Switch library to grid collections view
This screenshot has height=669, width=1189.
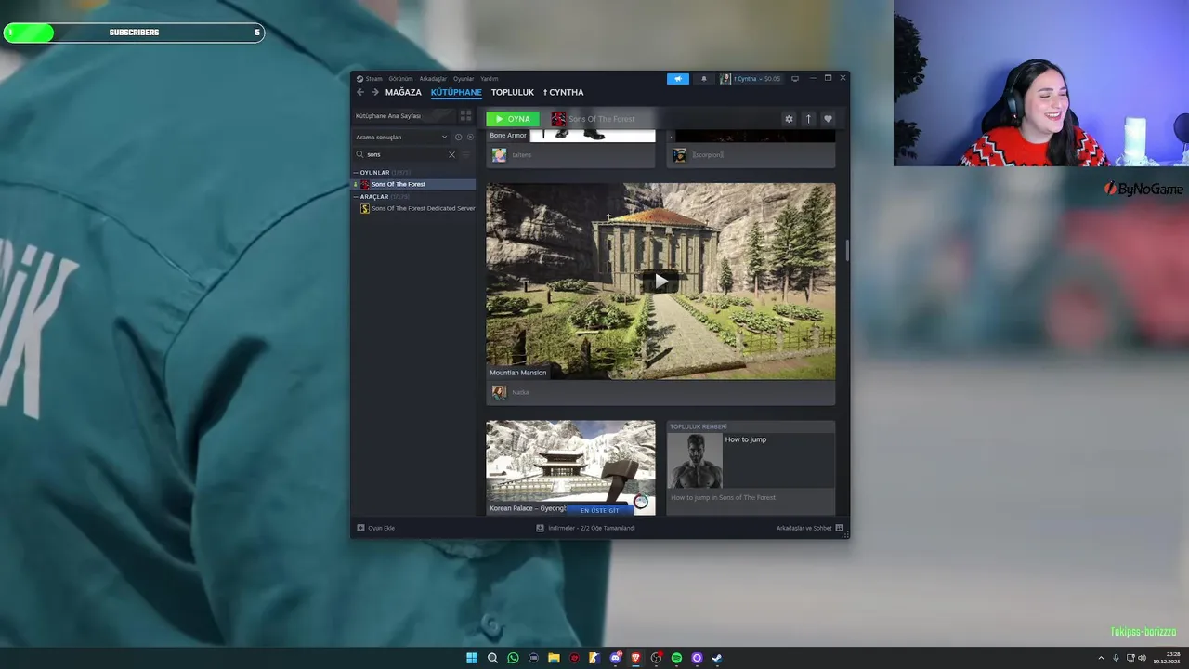click(466, 116)
